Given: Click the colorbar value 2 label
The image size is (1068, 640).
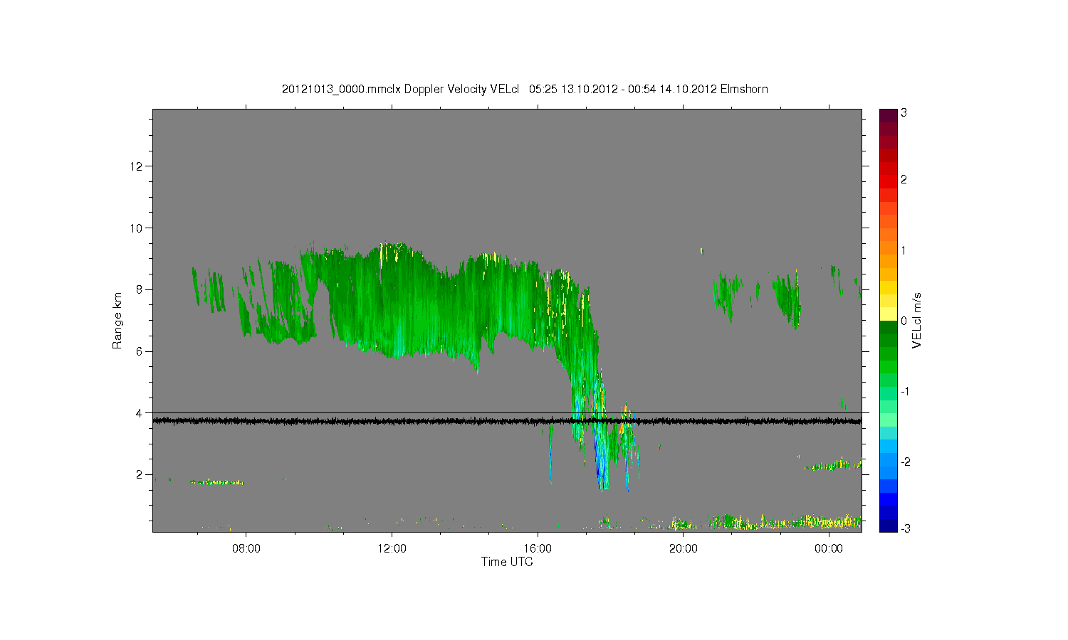Looking at the screenshot, I should click(x=904, y=180).
